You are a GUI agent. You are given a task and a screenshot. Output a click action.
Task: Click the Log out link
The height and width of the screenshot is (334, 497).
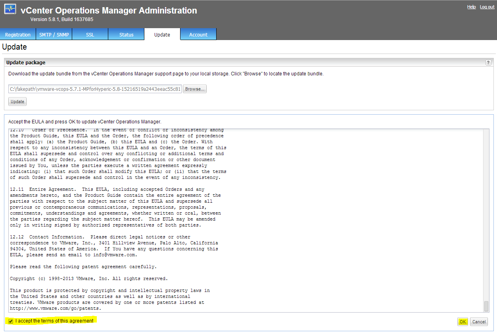487,7
